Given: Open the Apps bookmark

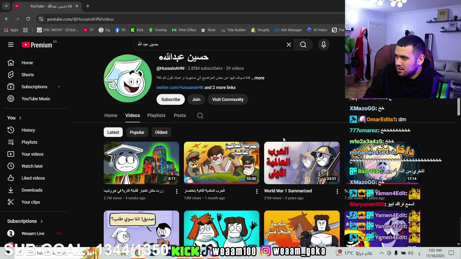Looking at the screenshot, I should 11,30.
